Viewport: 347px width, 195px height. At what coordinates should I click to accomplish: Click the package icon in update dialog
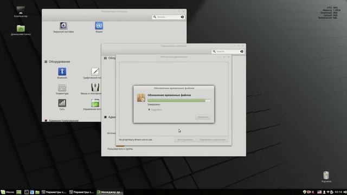[141, 97]
